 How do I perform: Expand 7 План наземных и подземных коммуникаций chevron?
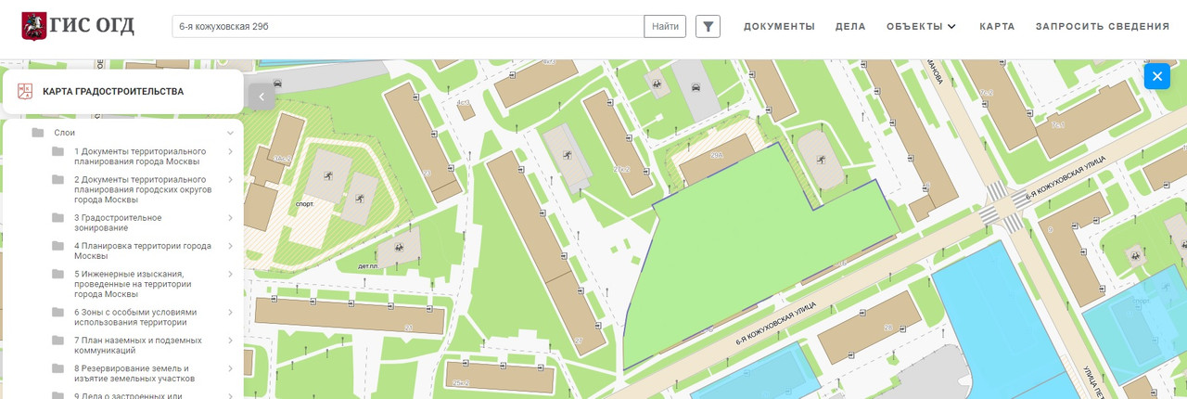pos(230,341)
